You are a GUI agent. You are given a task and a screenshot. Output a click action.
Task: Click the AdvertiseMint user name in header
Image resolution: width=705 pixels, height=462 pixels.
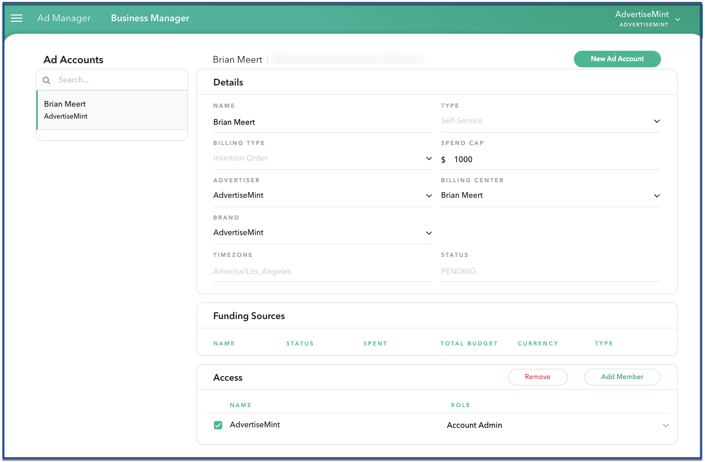(x=642, y=14)
